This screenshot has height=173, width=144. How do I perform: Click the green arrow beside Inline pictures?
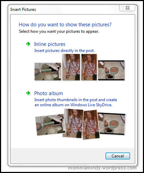pos(28,44)
